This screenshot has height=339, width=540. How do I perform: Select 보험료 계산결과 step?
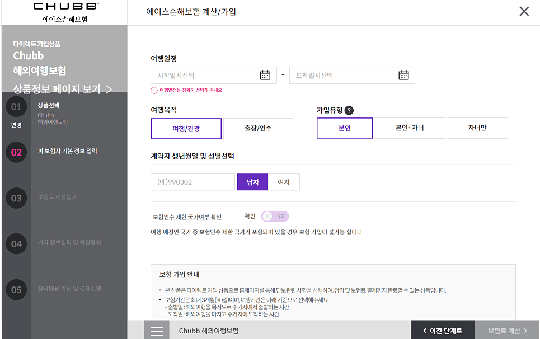coord(58,197)
